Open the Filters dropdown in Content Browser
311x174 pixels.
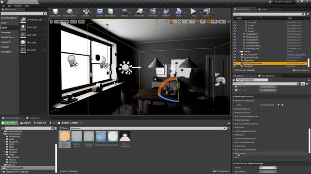pyautogui.click(x=64, y=128)
